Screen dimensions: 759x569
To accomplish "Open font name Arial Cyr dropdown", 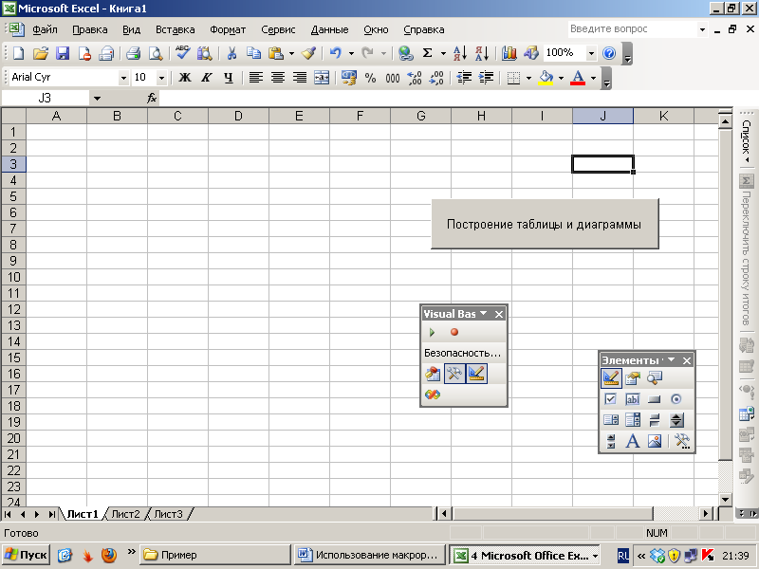I will click(123, 78).
